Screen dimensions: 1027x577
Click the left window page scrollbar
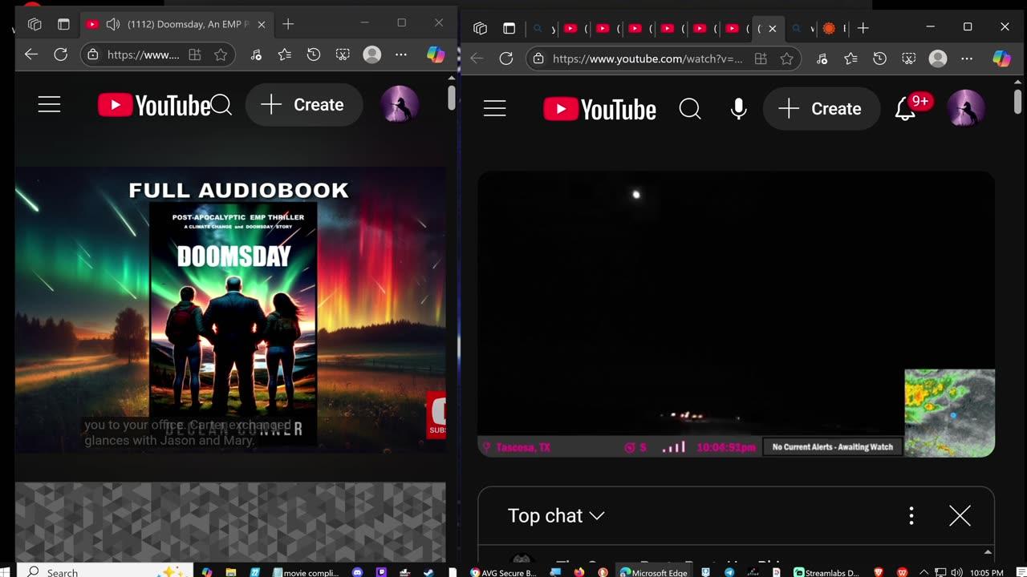point(452,98)
